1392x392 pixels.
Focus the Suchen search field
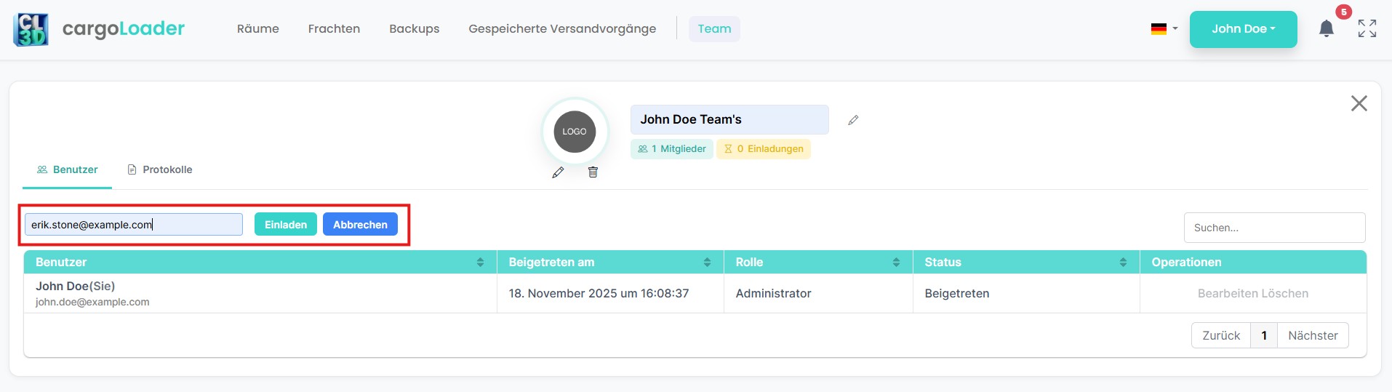pos(1274,228)
